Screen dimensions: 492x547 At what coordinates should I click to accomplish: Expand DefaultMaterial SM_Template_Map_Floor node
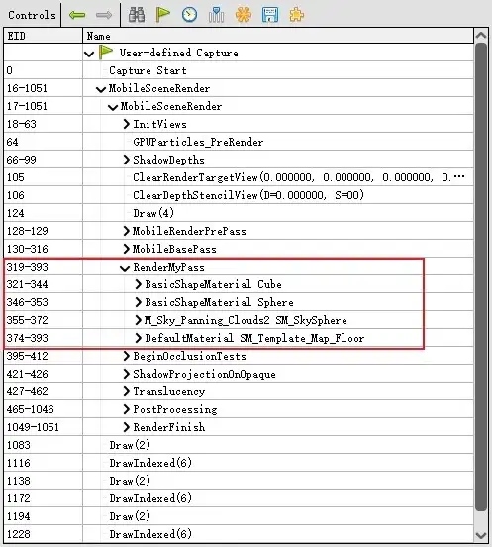(139, 338)
